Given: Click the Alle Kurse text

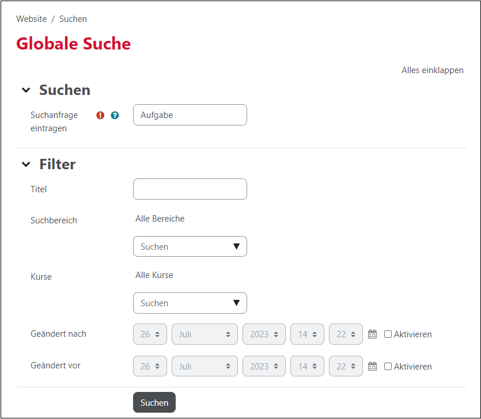Looking at the screenshot, I should (154, 275).
